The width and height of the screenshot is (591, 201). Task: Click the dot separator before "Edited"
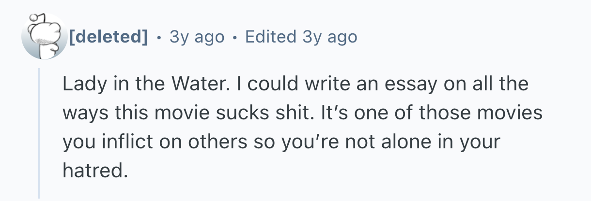click(234, 37)
